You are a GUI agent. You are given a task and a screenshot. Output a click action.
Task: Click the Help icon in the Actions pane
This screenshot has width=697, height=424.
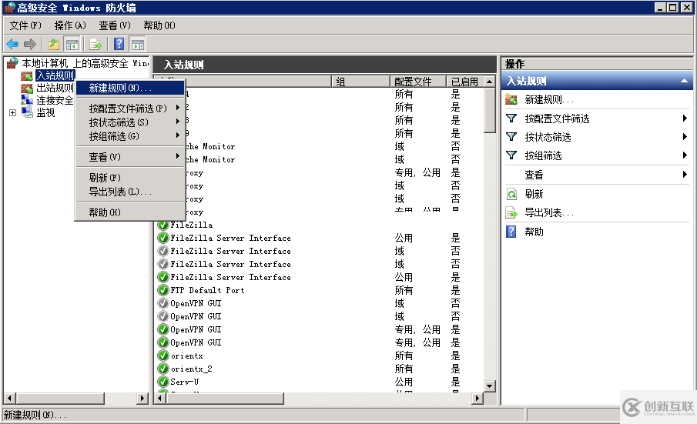(511, 232)
